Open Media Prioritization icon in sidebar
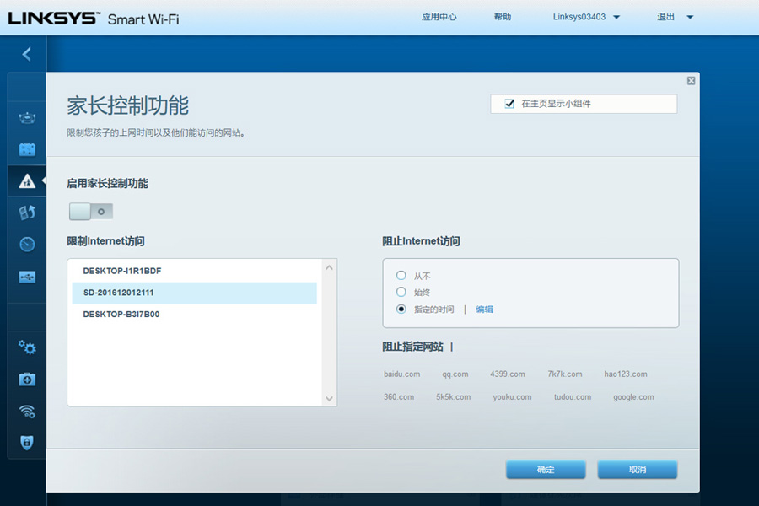This screenshot has height=506, width=759. point(27,213)
